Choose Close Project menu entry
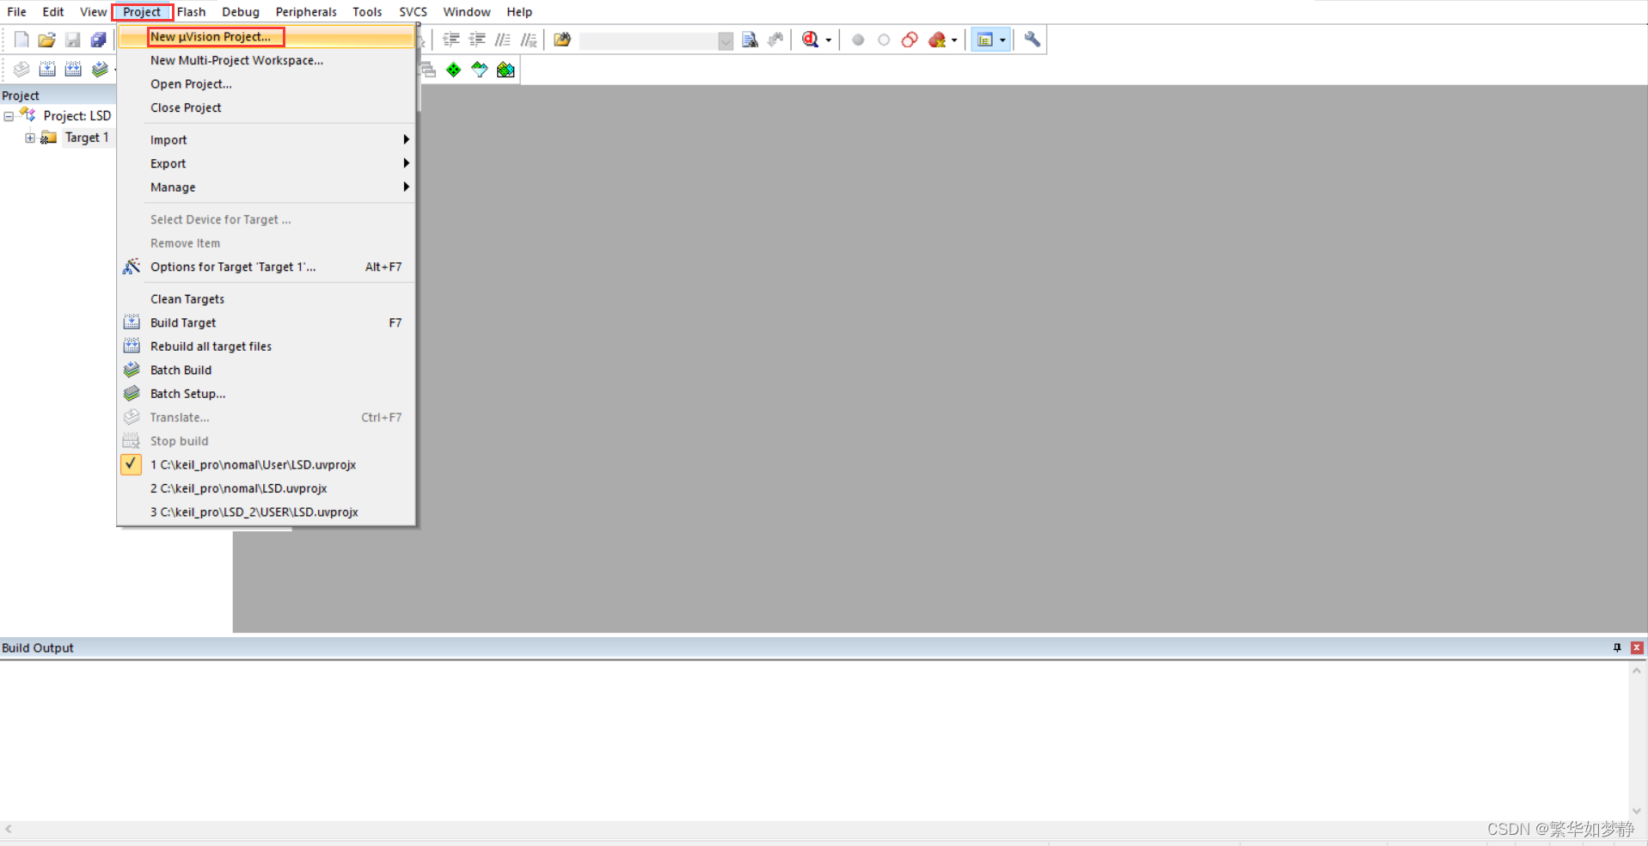Viewport: 1648px width, 846px height. coord(266,107)
